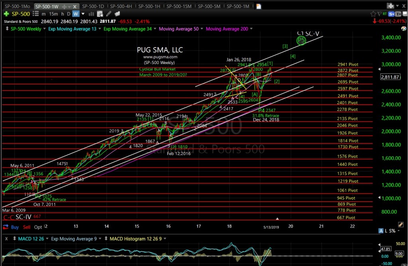Open Exp Moving Average 34 dropdown

pyautogui.click(x=155, y=29)
